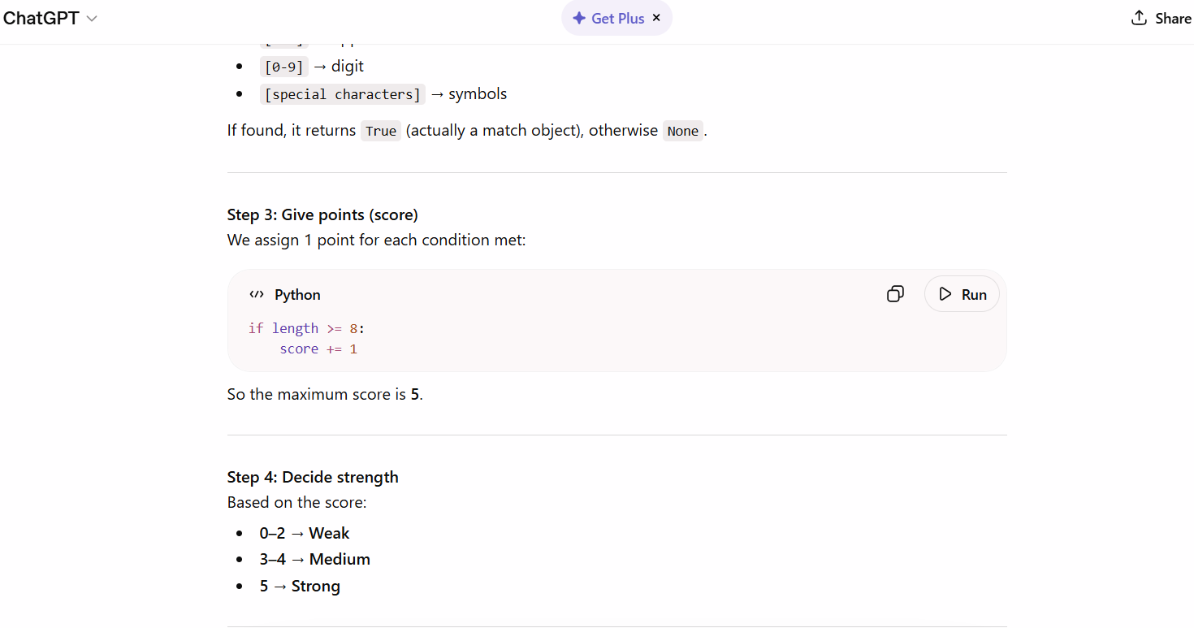Click the sparkle icon in Get Plus
This screenshot has height=628, width=1194.
(x=579, y=18)
